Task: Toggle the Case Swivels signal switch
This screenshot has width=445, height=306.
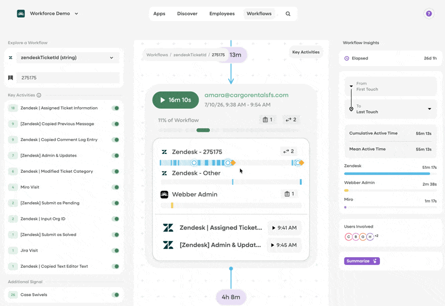Action: click(115, 295)
